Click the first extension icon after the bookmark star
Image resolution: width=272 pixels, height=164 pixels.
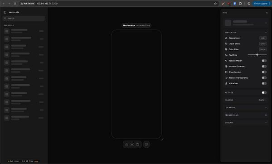click(223, 4)
